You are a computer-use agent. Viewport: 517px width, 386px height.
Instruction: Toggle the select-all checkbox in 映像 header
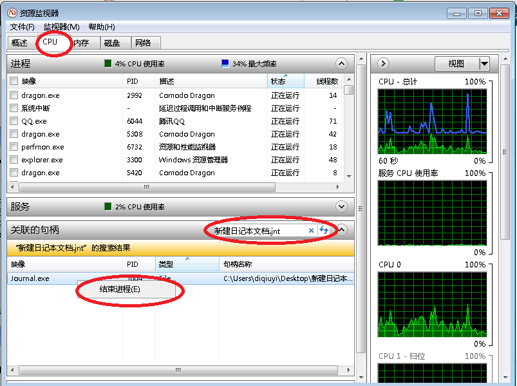[x=14, y=81]
